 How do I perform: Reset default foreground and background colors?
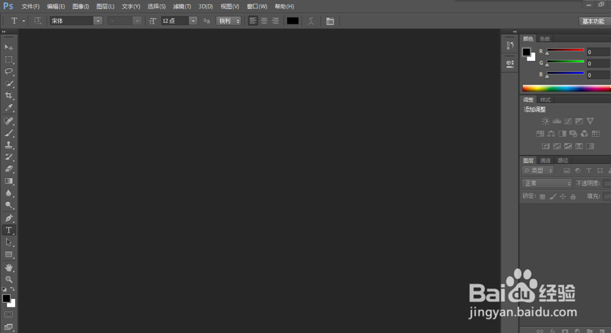click(x=4, y=289)
